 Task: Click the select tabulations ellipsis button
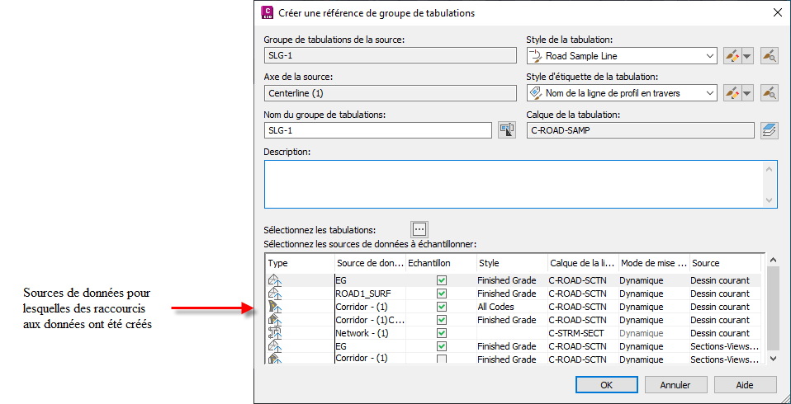click(419, 229)
